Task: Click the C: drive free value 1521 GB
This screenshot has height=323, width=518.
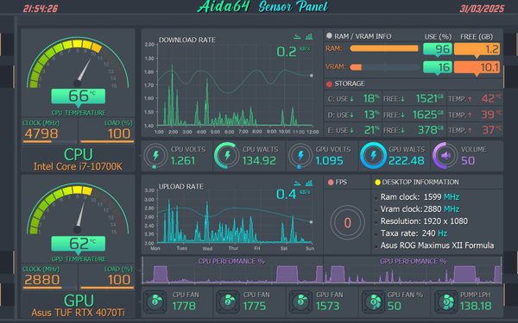Action: tap(429, 98)
